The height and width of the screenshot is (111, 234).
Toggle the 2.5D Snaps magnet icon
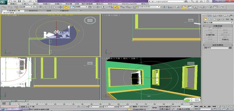[x=111, y=7]
